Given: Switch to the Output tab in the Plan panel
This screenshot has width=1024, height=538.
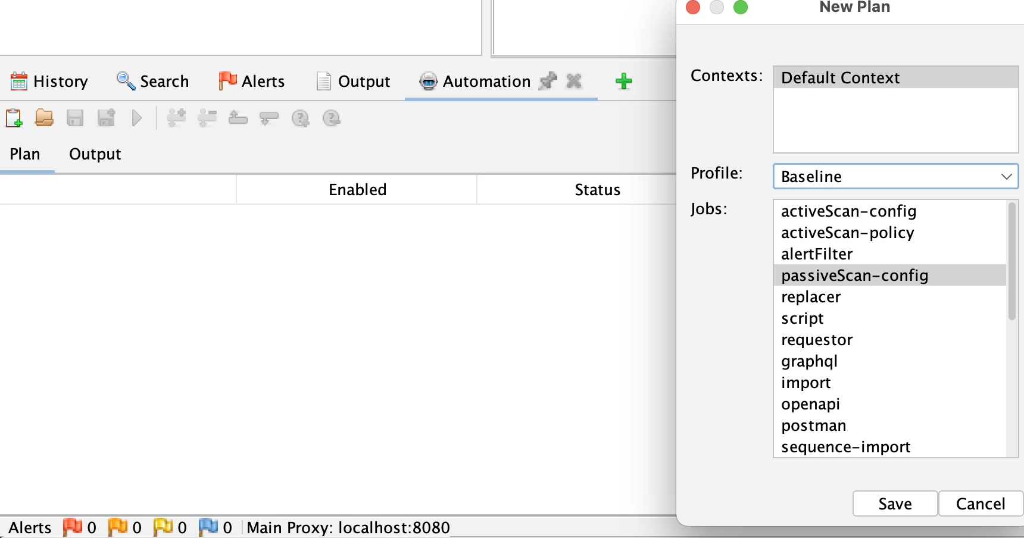Looking at the screenshot, I should point(94,154).
